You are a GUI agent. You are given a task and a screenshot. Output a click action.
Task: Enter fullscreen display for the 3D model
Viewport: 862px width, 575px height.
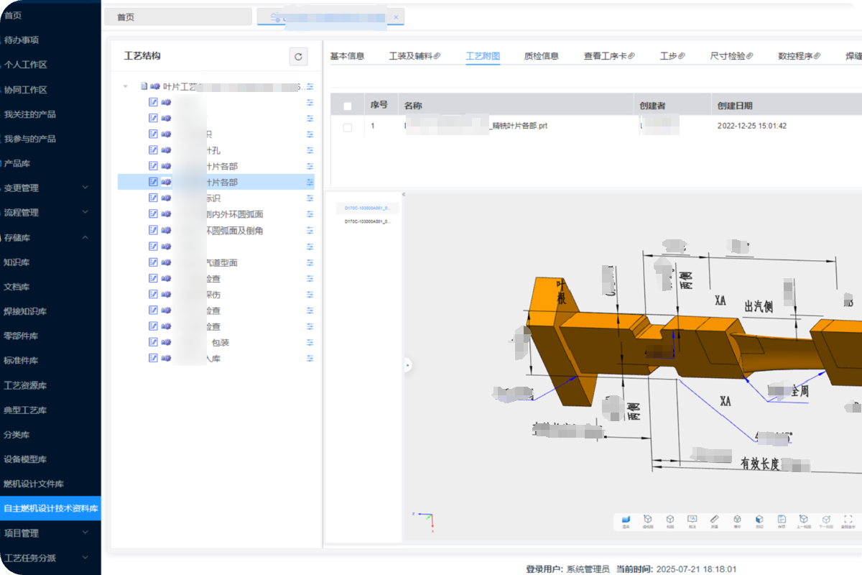pos(848,520)
